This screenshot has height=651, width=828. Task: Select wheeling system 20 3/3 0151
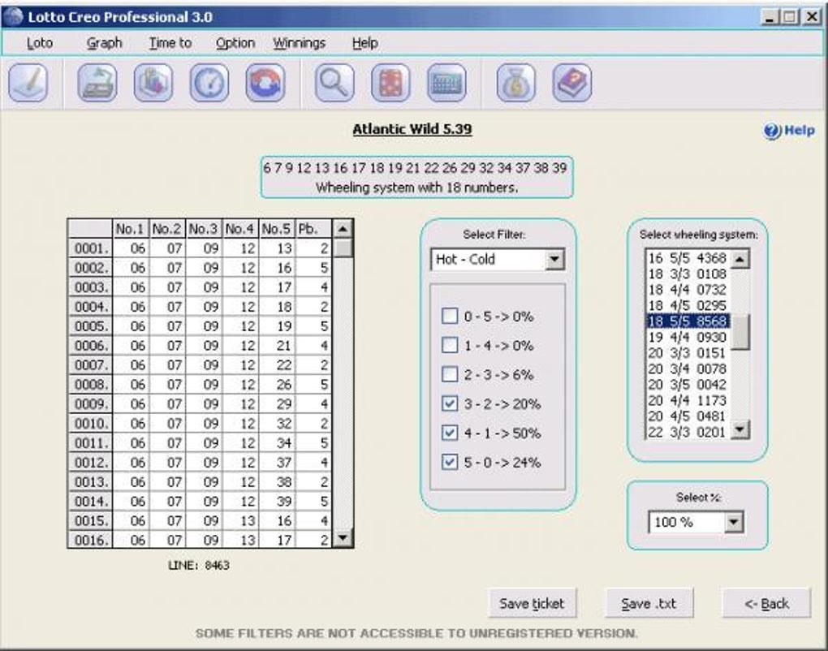[687, 352]
